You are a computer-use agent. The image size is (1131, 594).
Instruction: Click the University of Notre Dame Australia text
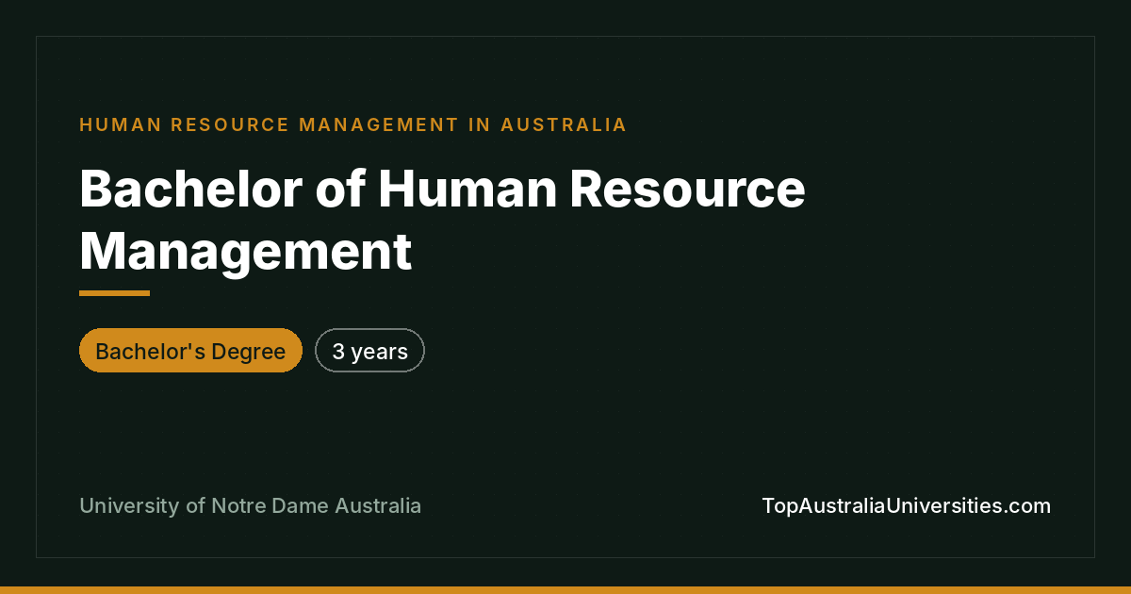tap(251, 505)
